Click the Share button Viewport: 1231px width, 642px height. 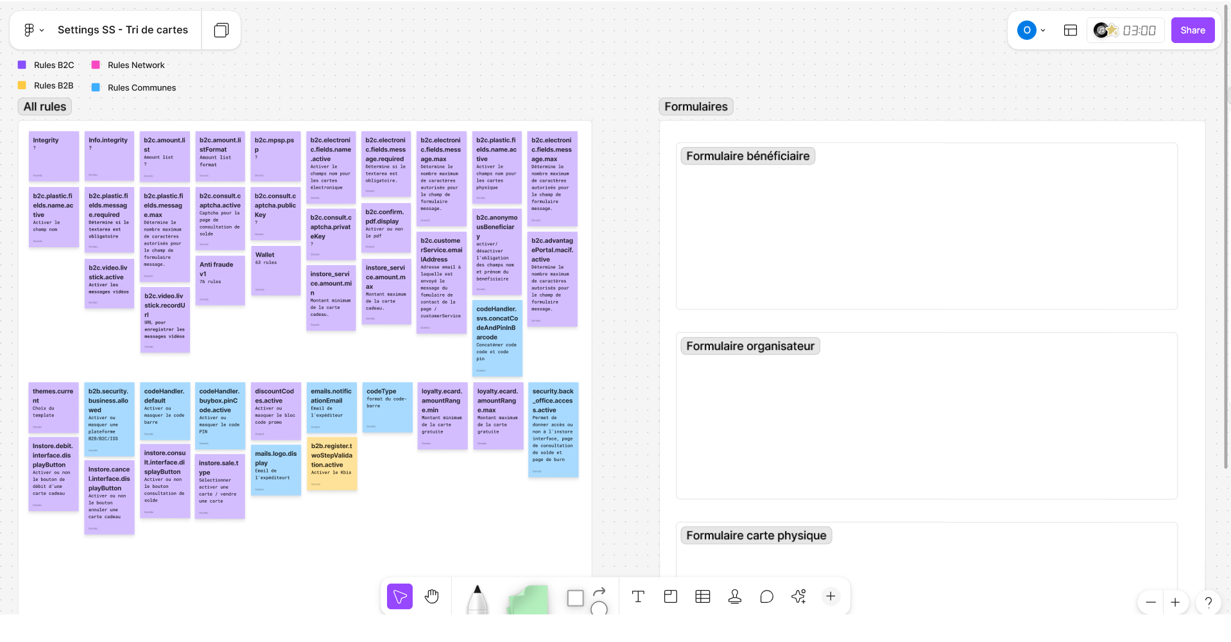1192,30
